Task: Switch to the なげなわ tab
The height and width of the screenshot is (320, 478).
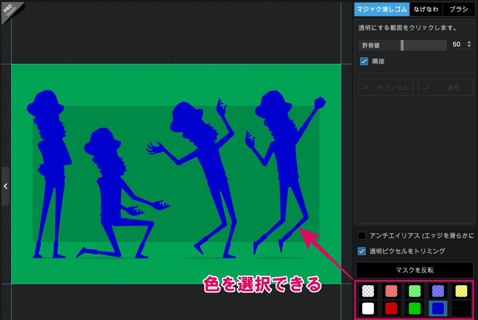Action: tap(426, 10)
